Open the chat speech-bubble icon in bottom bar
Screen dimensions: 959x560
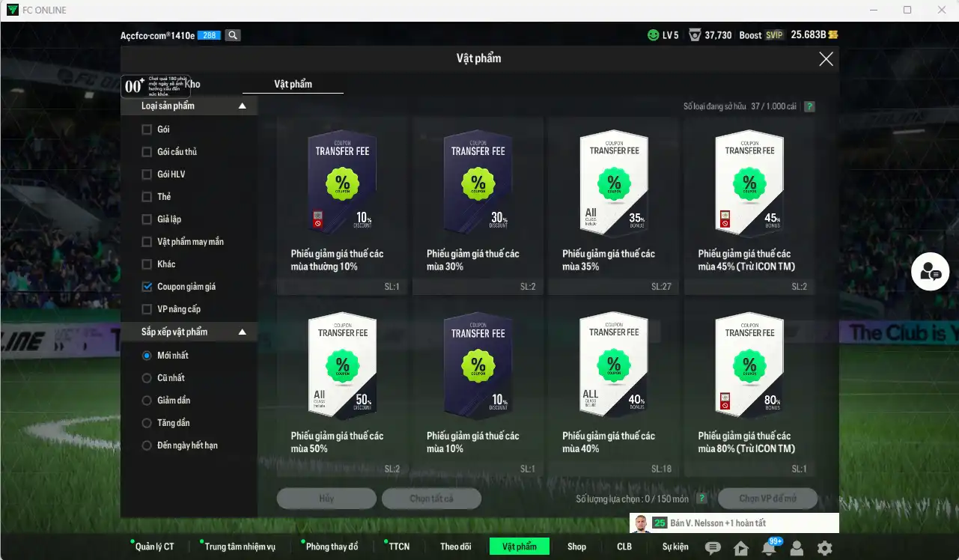(x=713, y=548)
